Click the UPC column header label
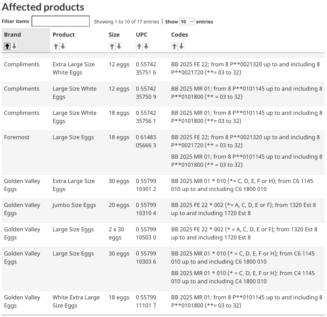 (x=142, y=35)
